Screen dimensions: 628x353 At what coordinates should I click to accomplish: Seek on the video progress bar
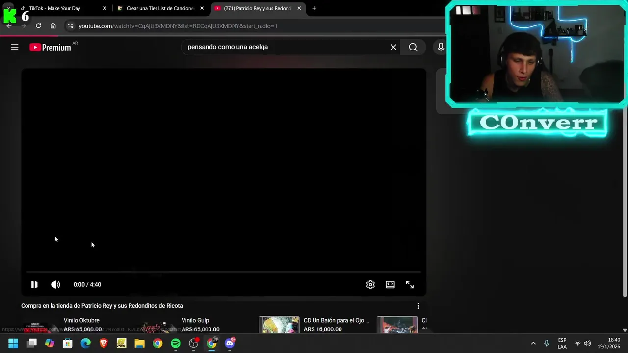pyautogui.click(x=224, y=272)
